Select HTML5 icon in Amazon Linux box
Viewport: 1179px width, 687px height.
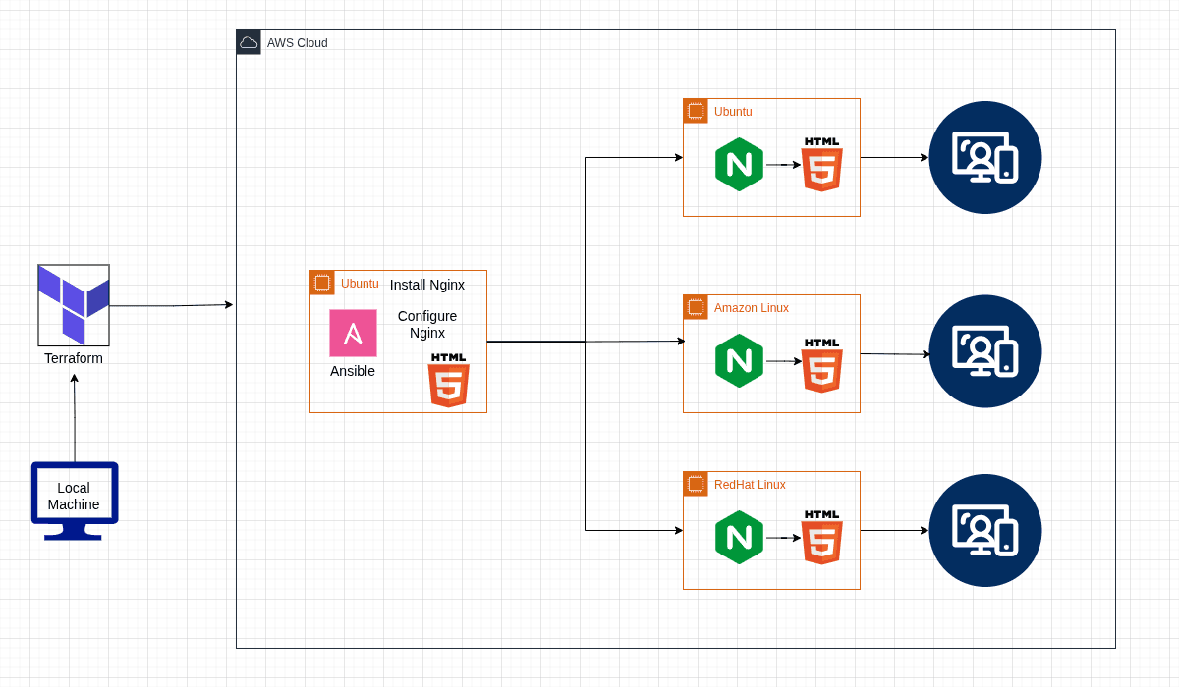click(x=822, y=365)
